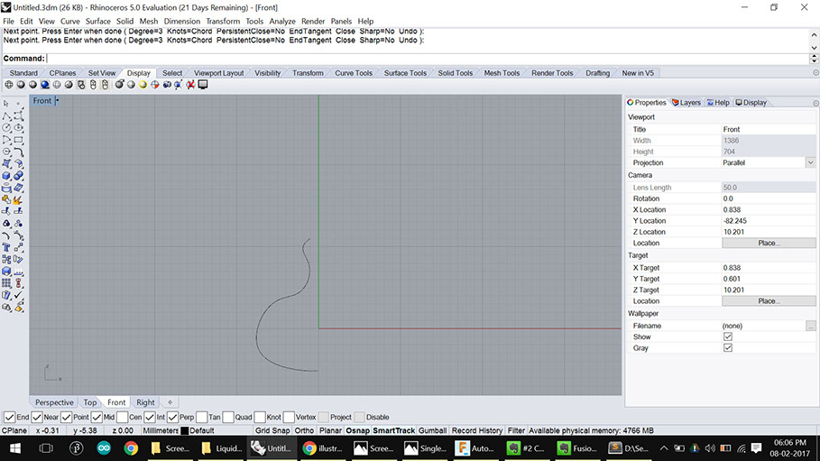This screenshot has height=461, width=820.
Task: Select the Circle tool in left sidebar
Action: [6, 128]
